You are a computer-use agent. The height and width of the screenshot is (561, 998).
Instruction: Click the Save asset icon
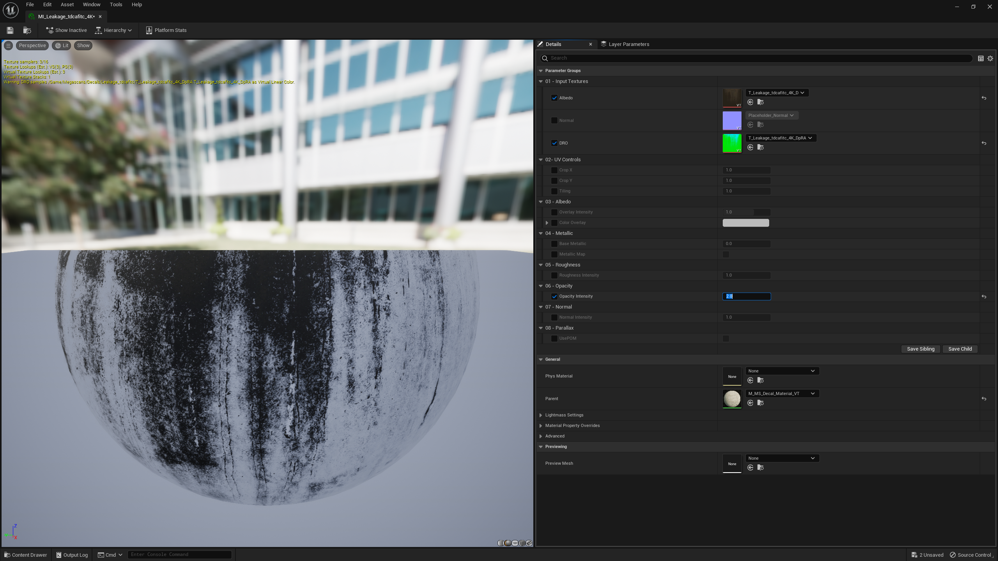point(10,30)
